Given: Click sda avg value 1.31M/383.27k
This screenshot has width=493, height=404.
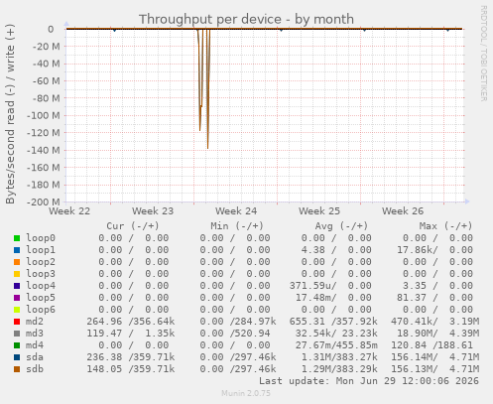Looking at the screenshot, I should click(x=339, y=357).
